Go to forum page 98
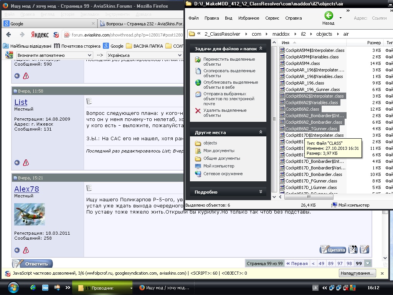393x295 pixels. pos(349,264)
